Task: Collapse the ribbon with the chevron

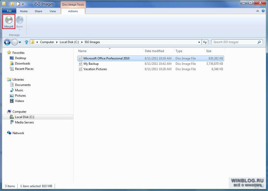Action: click(258, 11)
